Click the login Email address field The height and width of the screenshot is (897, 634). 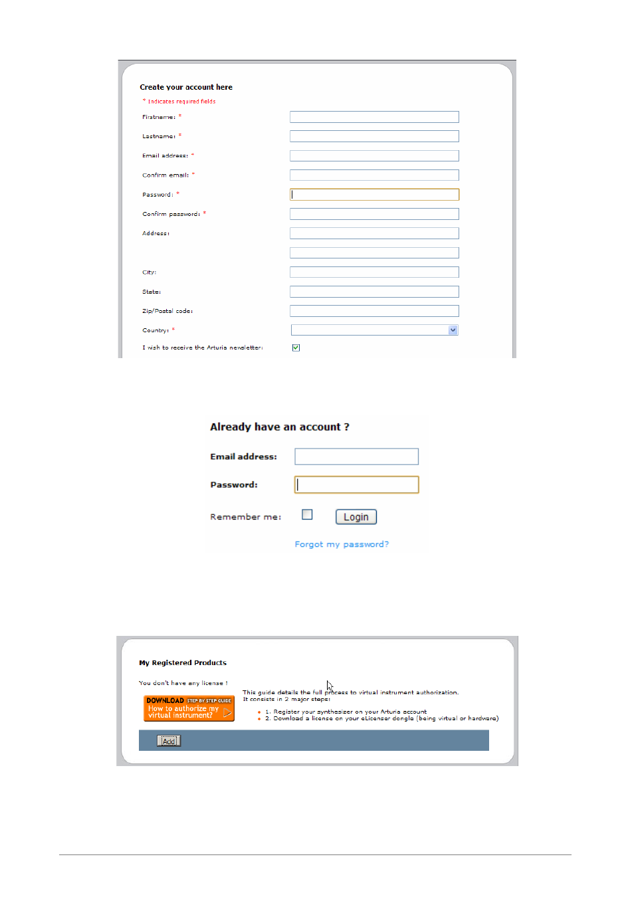tap(356, 456)
